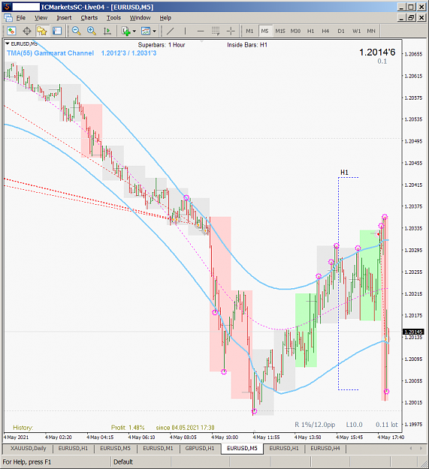Click the R 1%/12.0pip risk label
Viewport: 429px width, 469px height.
pyautogui.click(x=315, y=425)
